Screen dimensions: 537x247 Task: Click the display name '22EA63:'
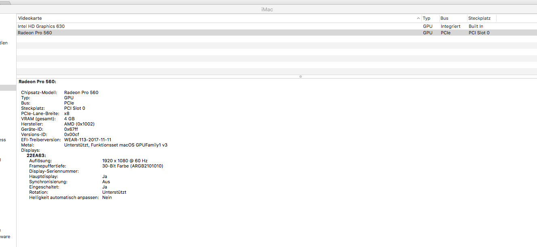(36, 155)
